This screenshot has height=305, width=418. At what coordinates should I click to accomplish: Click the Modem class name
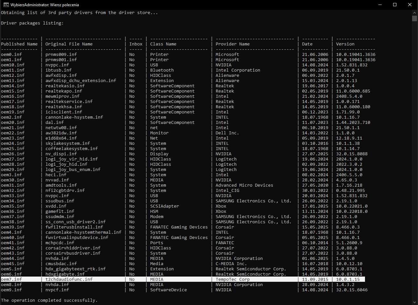pos(157,217)
